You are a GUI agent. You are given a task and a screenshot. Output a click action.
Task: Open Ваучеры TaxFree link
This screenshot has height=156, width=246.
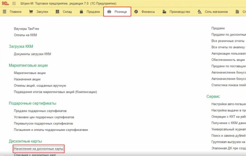tap(26, 29)
